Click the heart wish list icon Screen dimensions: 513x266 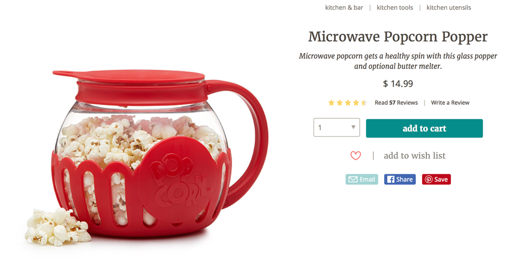pos(355,156)
